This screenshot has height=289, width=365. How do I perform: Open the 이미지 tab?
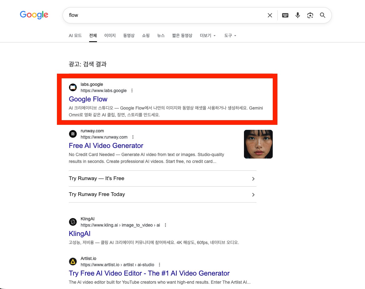(x=110, y=36)
